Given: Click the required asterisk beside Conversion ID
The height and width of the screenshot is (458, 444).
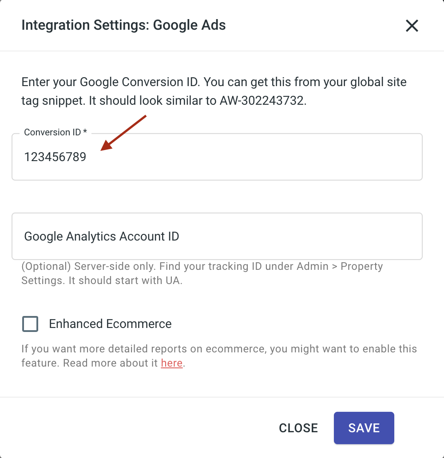Looking at the screenshot, I should 85,132.
